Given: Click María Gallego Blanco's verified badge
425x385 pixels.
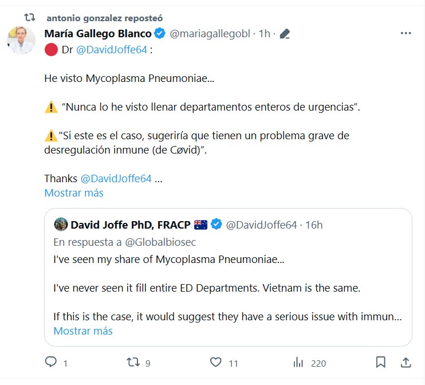Looking at the screenshot, I should [160, 33].
